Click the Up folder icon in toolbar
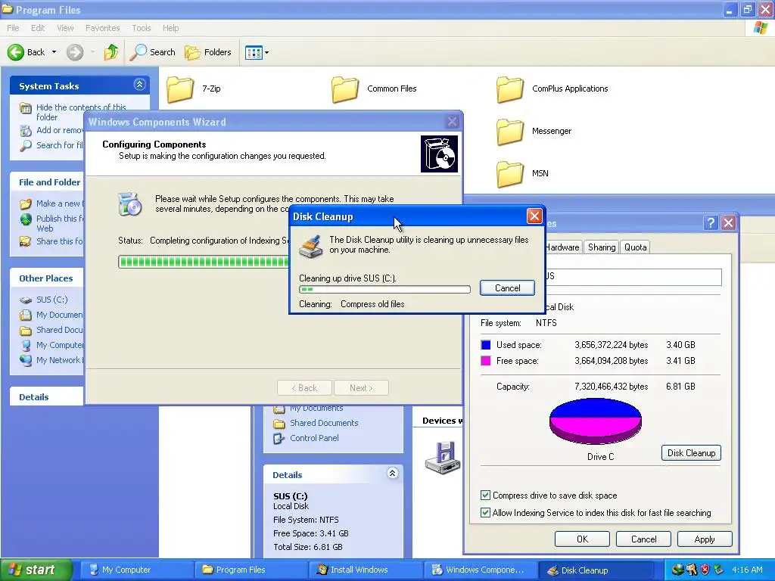The image size is (775, 581). (111, 52)
